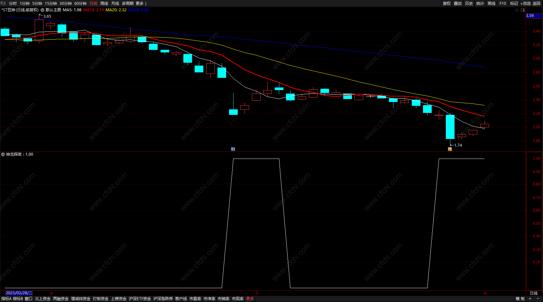The image size is (543, 302).
Task: Expand 更多 period options at top
Action: (x=141, y=4)
